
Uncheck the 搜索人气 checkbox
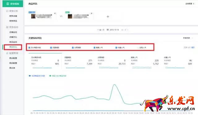click(94, 47)
